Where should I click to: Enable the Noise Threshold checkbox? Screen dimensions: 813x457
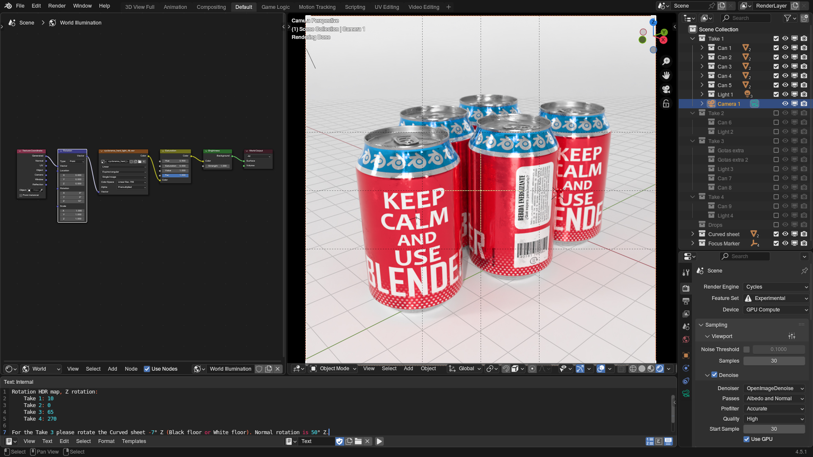tap(747, 350)
